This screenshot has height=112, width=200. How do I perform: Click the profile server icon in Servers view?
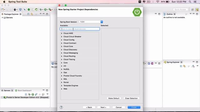coord(36,95)
